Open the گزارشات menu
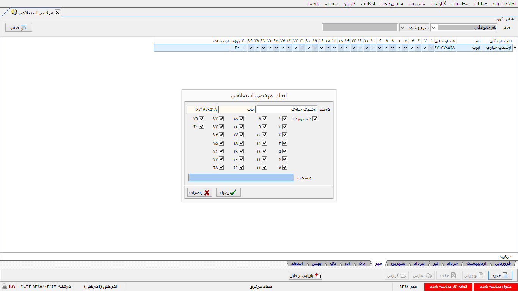Image resolution: width=518 pixels, height=291 pixels. click(x=438, y=4)
